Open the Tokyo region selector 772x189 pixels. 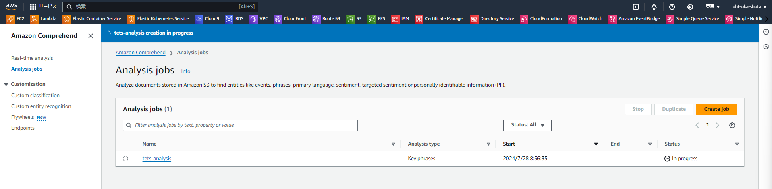point(712,7)
